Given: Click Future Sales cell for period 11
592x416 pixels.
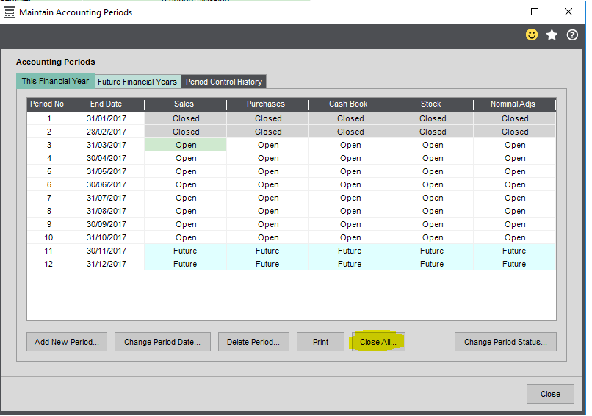Looking at the screenshot, I should 185,251.
